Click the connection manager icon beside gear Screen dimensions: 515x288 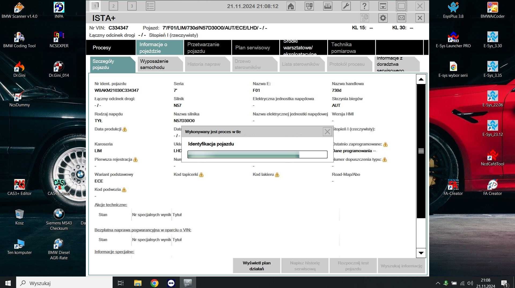coord(365,18)
